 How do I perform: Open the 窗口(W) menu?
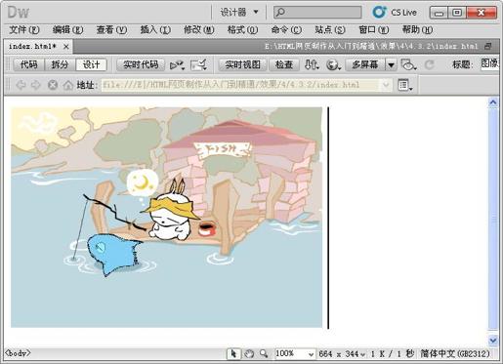[374, 30]
